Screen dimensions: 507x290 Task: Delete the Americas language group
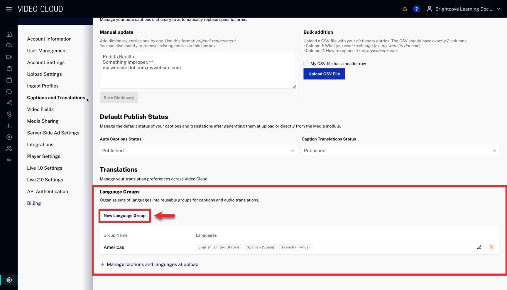coord(491,247)
